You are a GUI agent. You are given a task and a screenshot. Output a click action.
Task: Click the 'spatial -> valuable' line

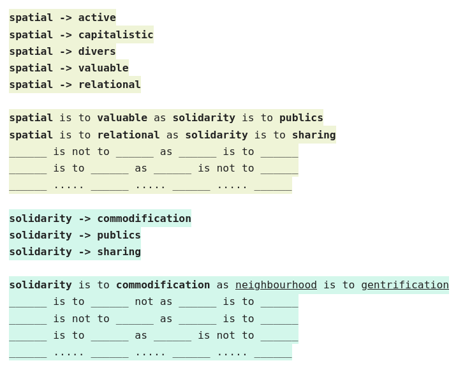69,68
